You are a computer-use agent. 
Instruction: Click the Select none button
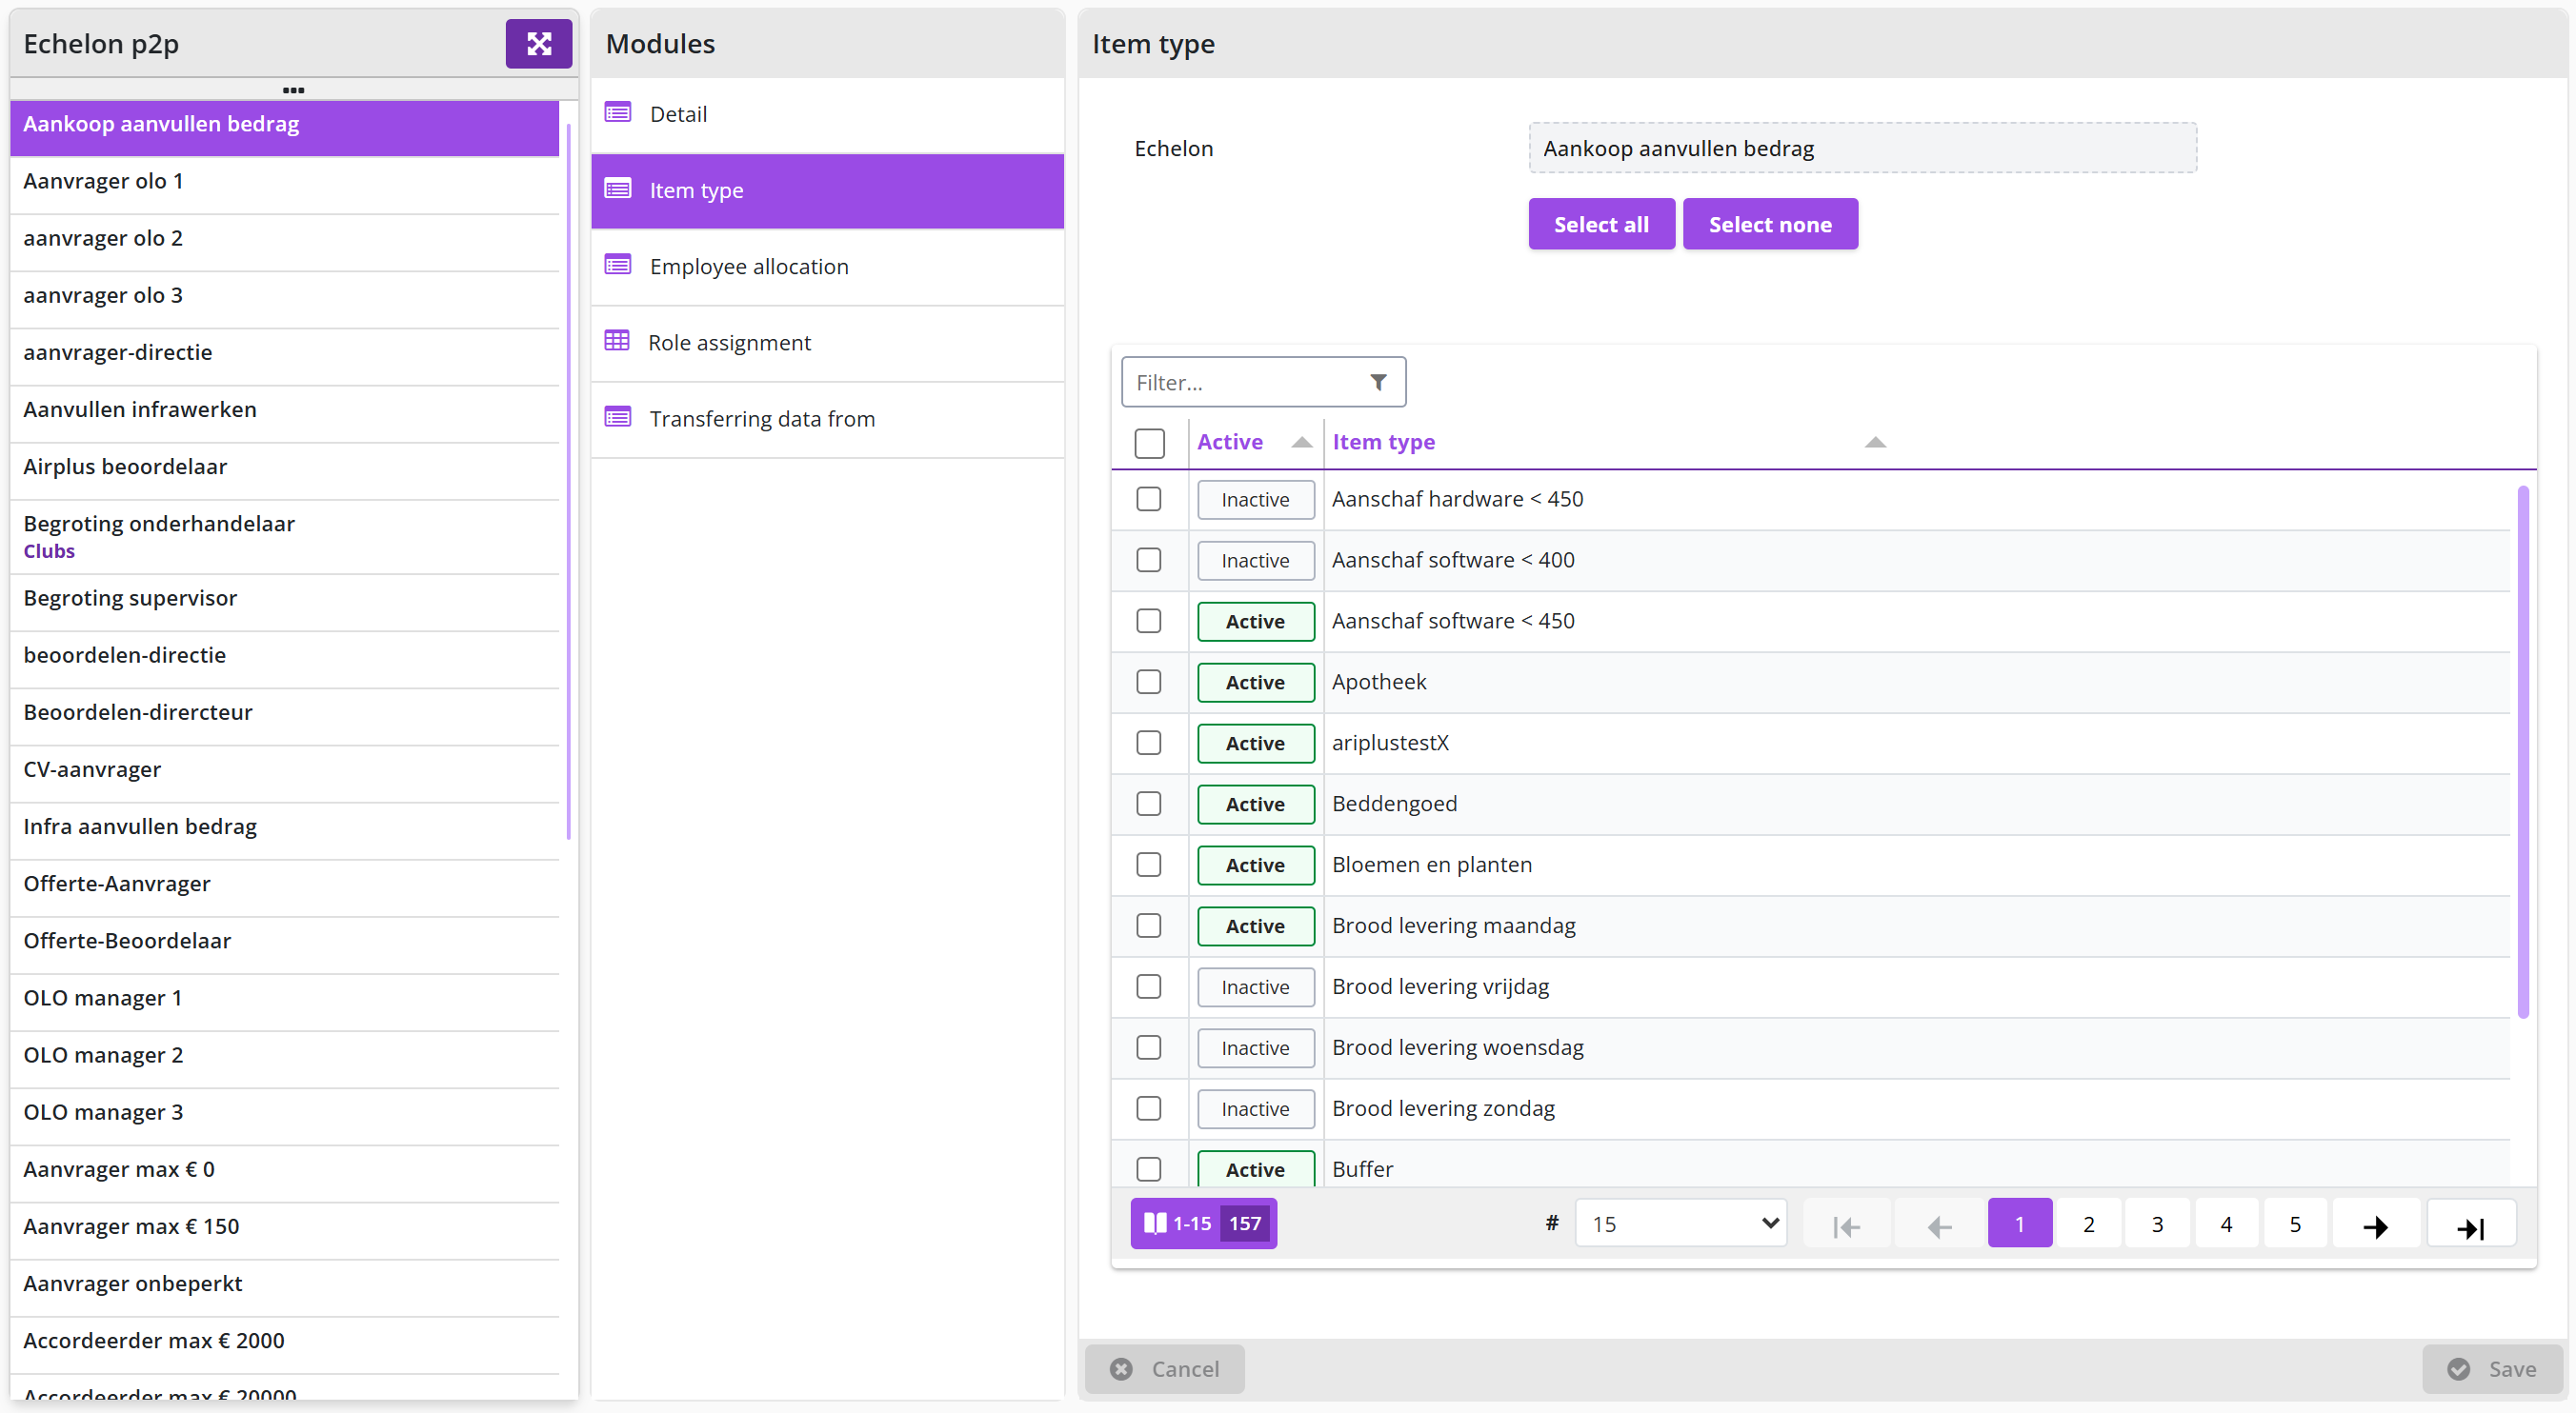[x=1769, y=224]
